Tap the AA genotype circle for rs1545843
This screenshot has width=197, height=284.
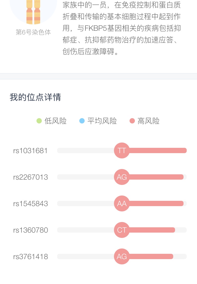click(x=122, y=203)
